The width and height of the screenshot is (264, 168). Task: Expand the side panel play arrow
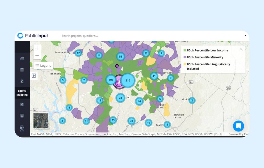click(x=34, y=76)
